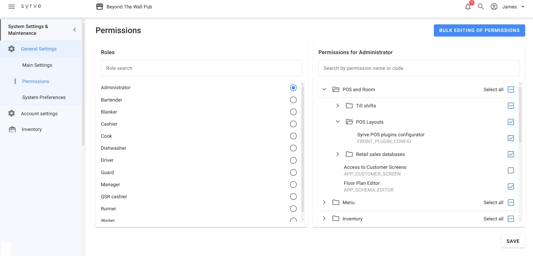This screenshot has width=533, height=256.
Task: Click the Beyond The Wall Pub name
Action: 129,7
